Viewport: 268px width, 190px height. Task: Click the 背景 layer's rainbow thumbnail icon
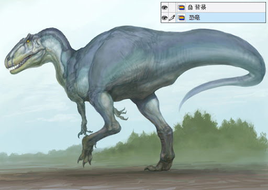point(182,7)
